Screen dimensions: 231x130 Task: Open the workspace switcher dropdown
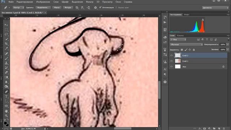coord(215,8)
